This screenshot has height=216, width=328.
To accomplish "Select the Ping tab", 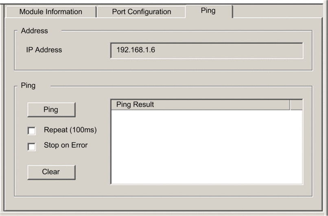I will (208, 11).
